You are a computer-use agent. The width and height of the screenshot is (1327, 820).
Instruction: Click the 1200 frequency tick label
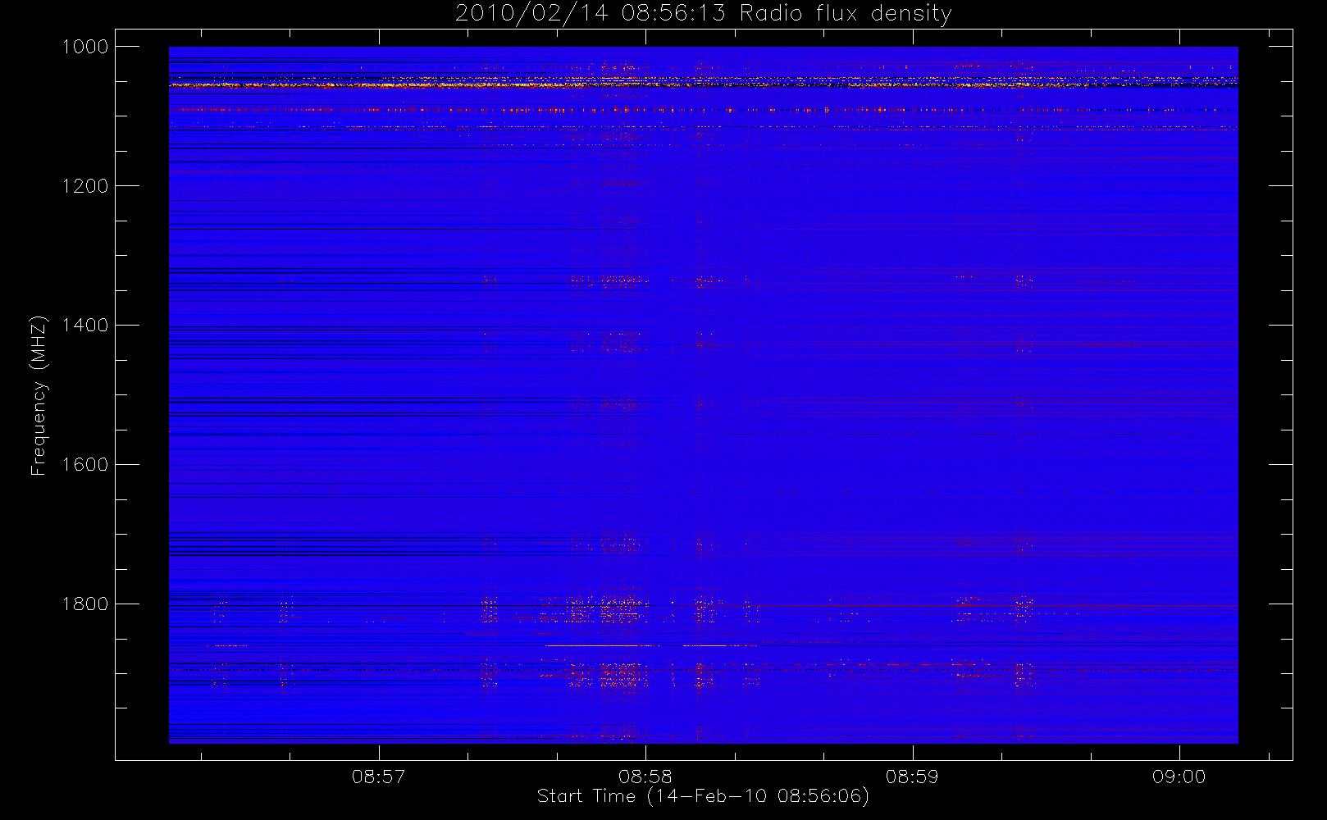85,186
